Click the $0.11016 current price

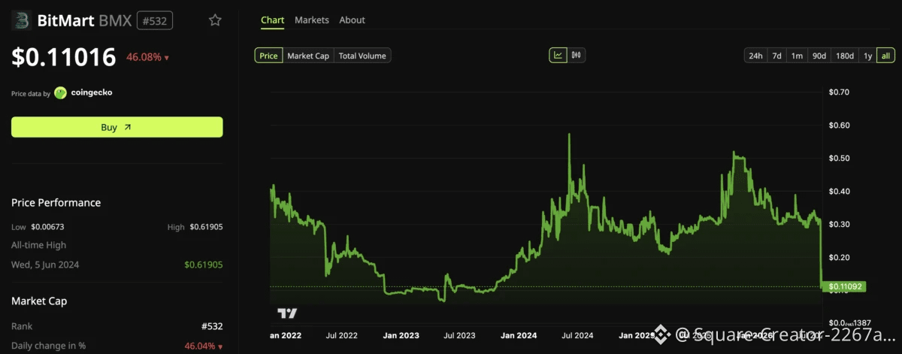[64, 57]
